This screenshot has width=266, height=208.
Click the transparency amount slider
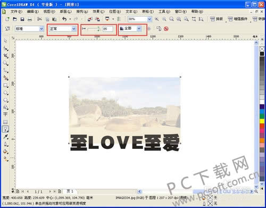point(93,29)
